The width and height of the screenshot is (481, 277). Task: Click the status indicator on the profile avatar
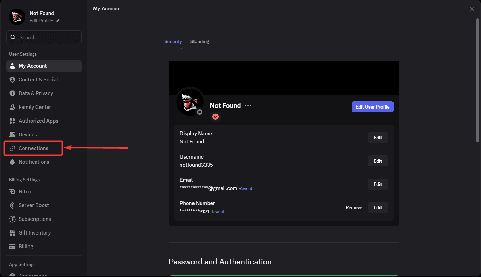coord(199,112)
